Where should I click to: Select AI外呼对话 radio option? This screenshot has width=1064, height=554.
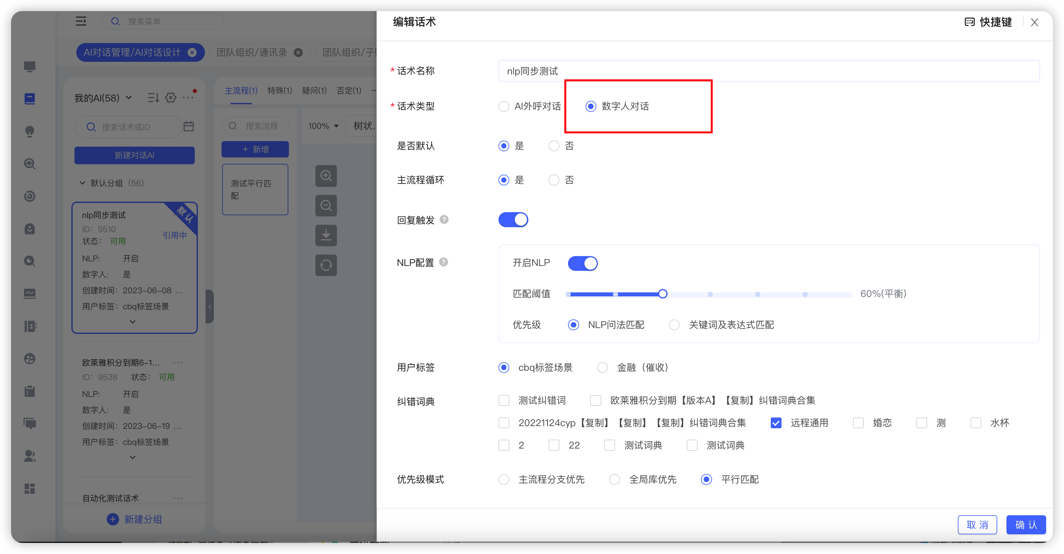click(530, 106)
